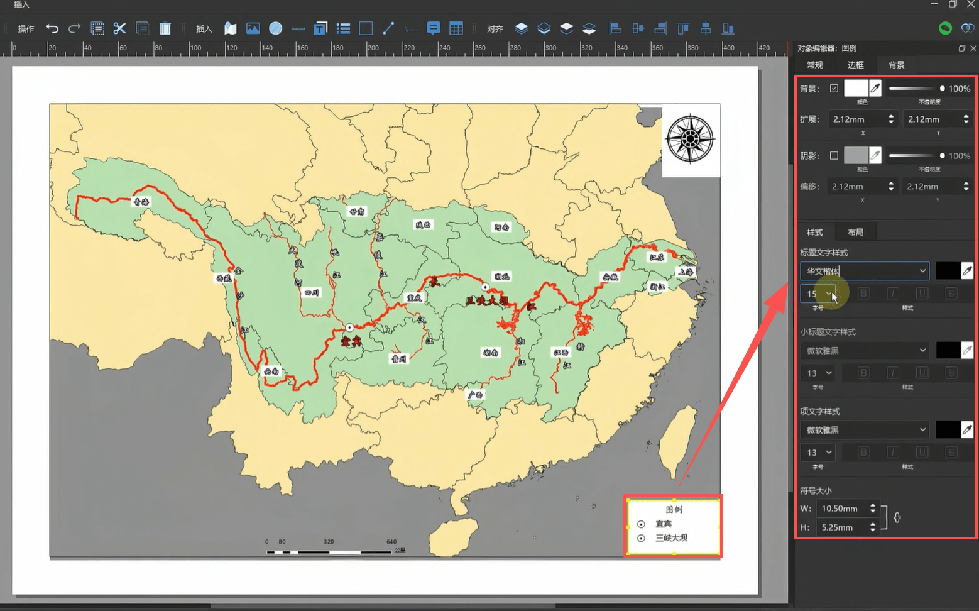The height and width of the screenshot is (611, 979).
Task: Align selected elements to the right edge
Action: [x=660, y=28]
